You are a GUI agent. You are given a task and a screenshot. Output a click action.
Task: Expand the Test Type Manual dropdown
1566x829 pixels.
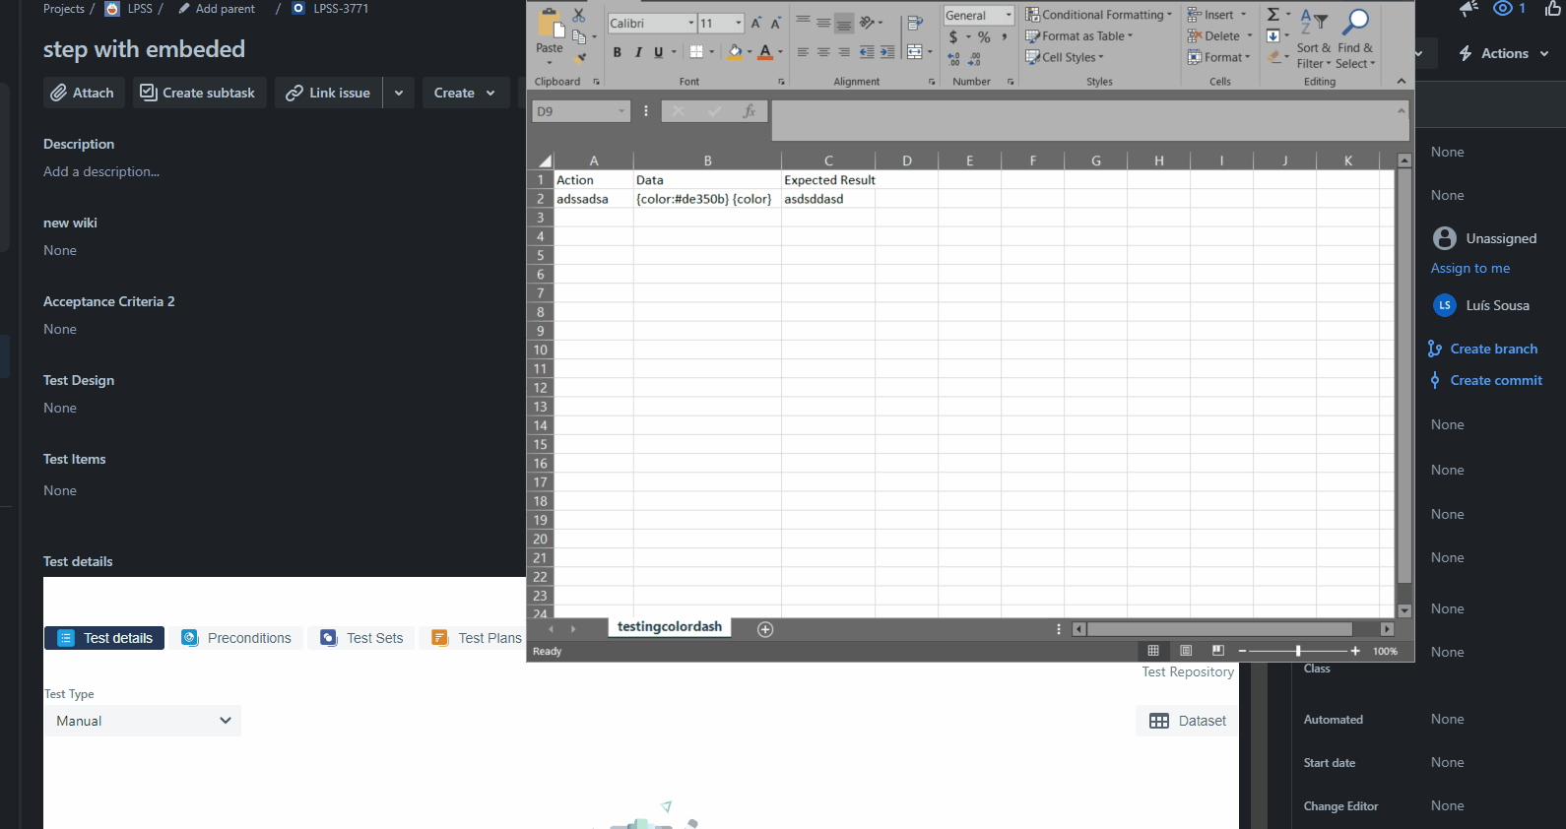pyautogui.click(x=143, y=721)
